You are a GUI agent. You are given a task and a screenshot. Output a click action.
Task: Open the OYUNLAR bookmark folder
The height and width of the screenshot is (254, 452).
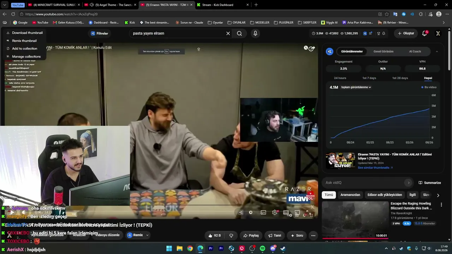pyautogui.click(x=236, y=23)
